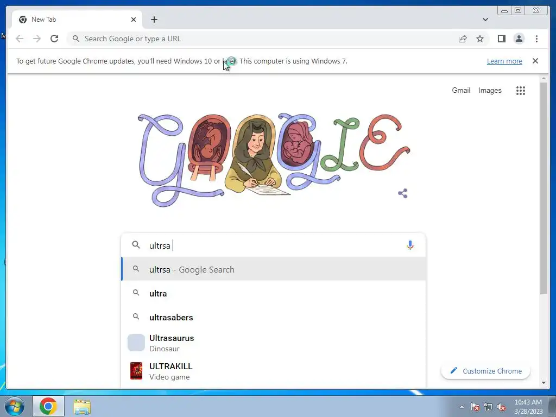Click Chrome icon in the taskbar

pyautogui.click(x=48, y=406)
